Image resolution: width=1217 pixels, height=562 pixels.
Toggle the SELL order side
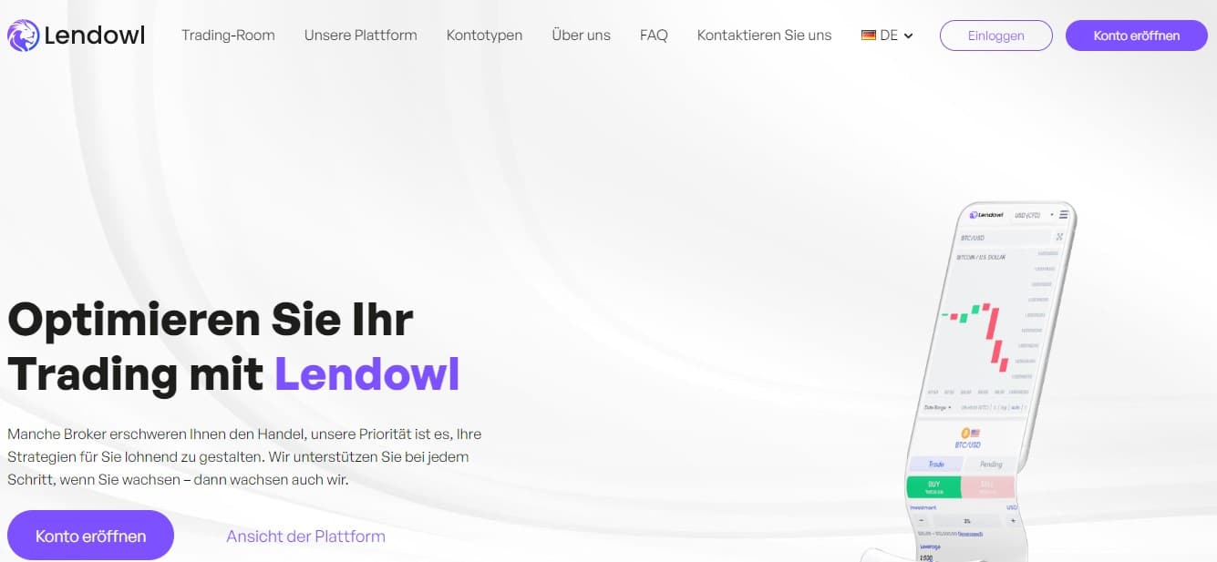point(989,486)
